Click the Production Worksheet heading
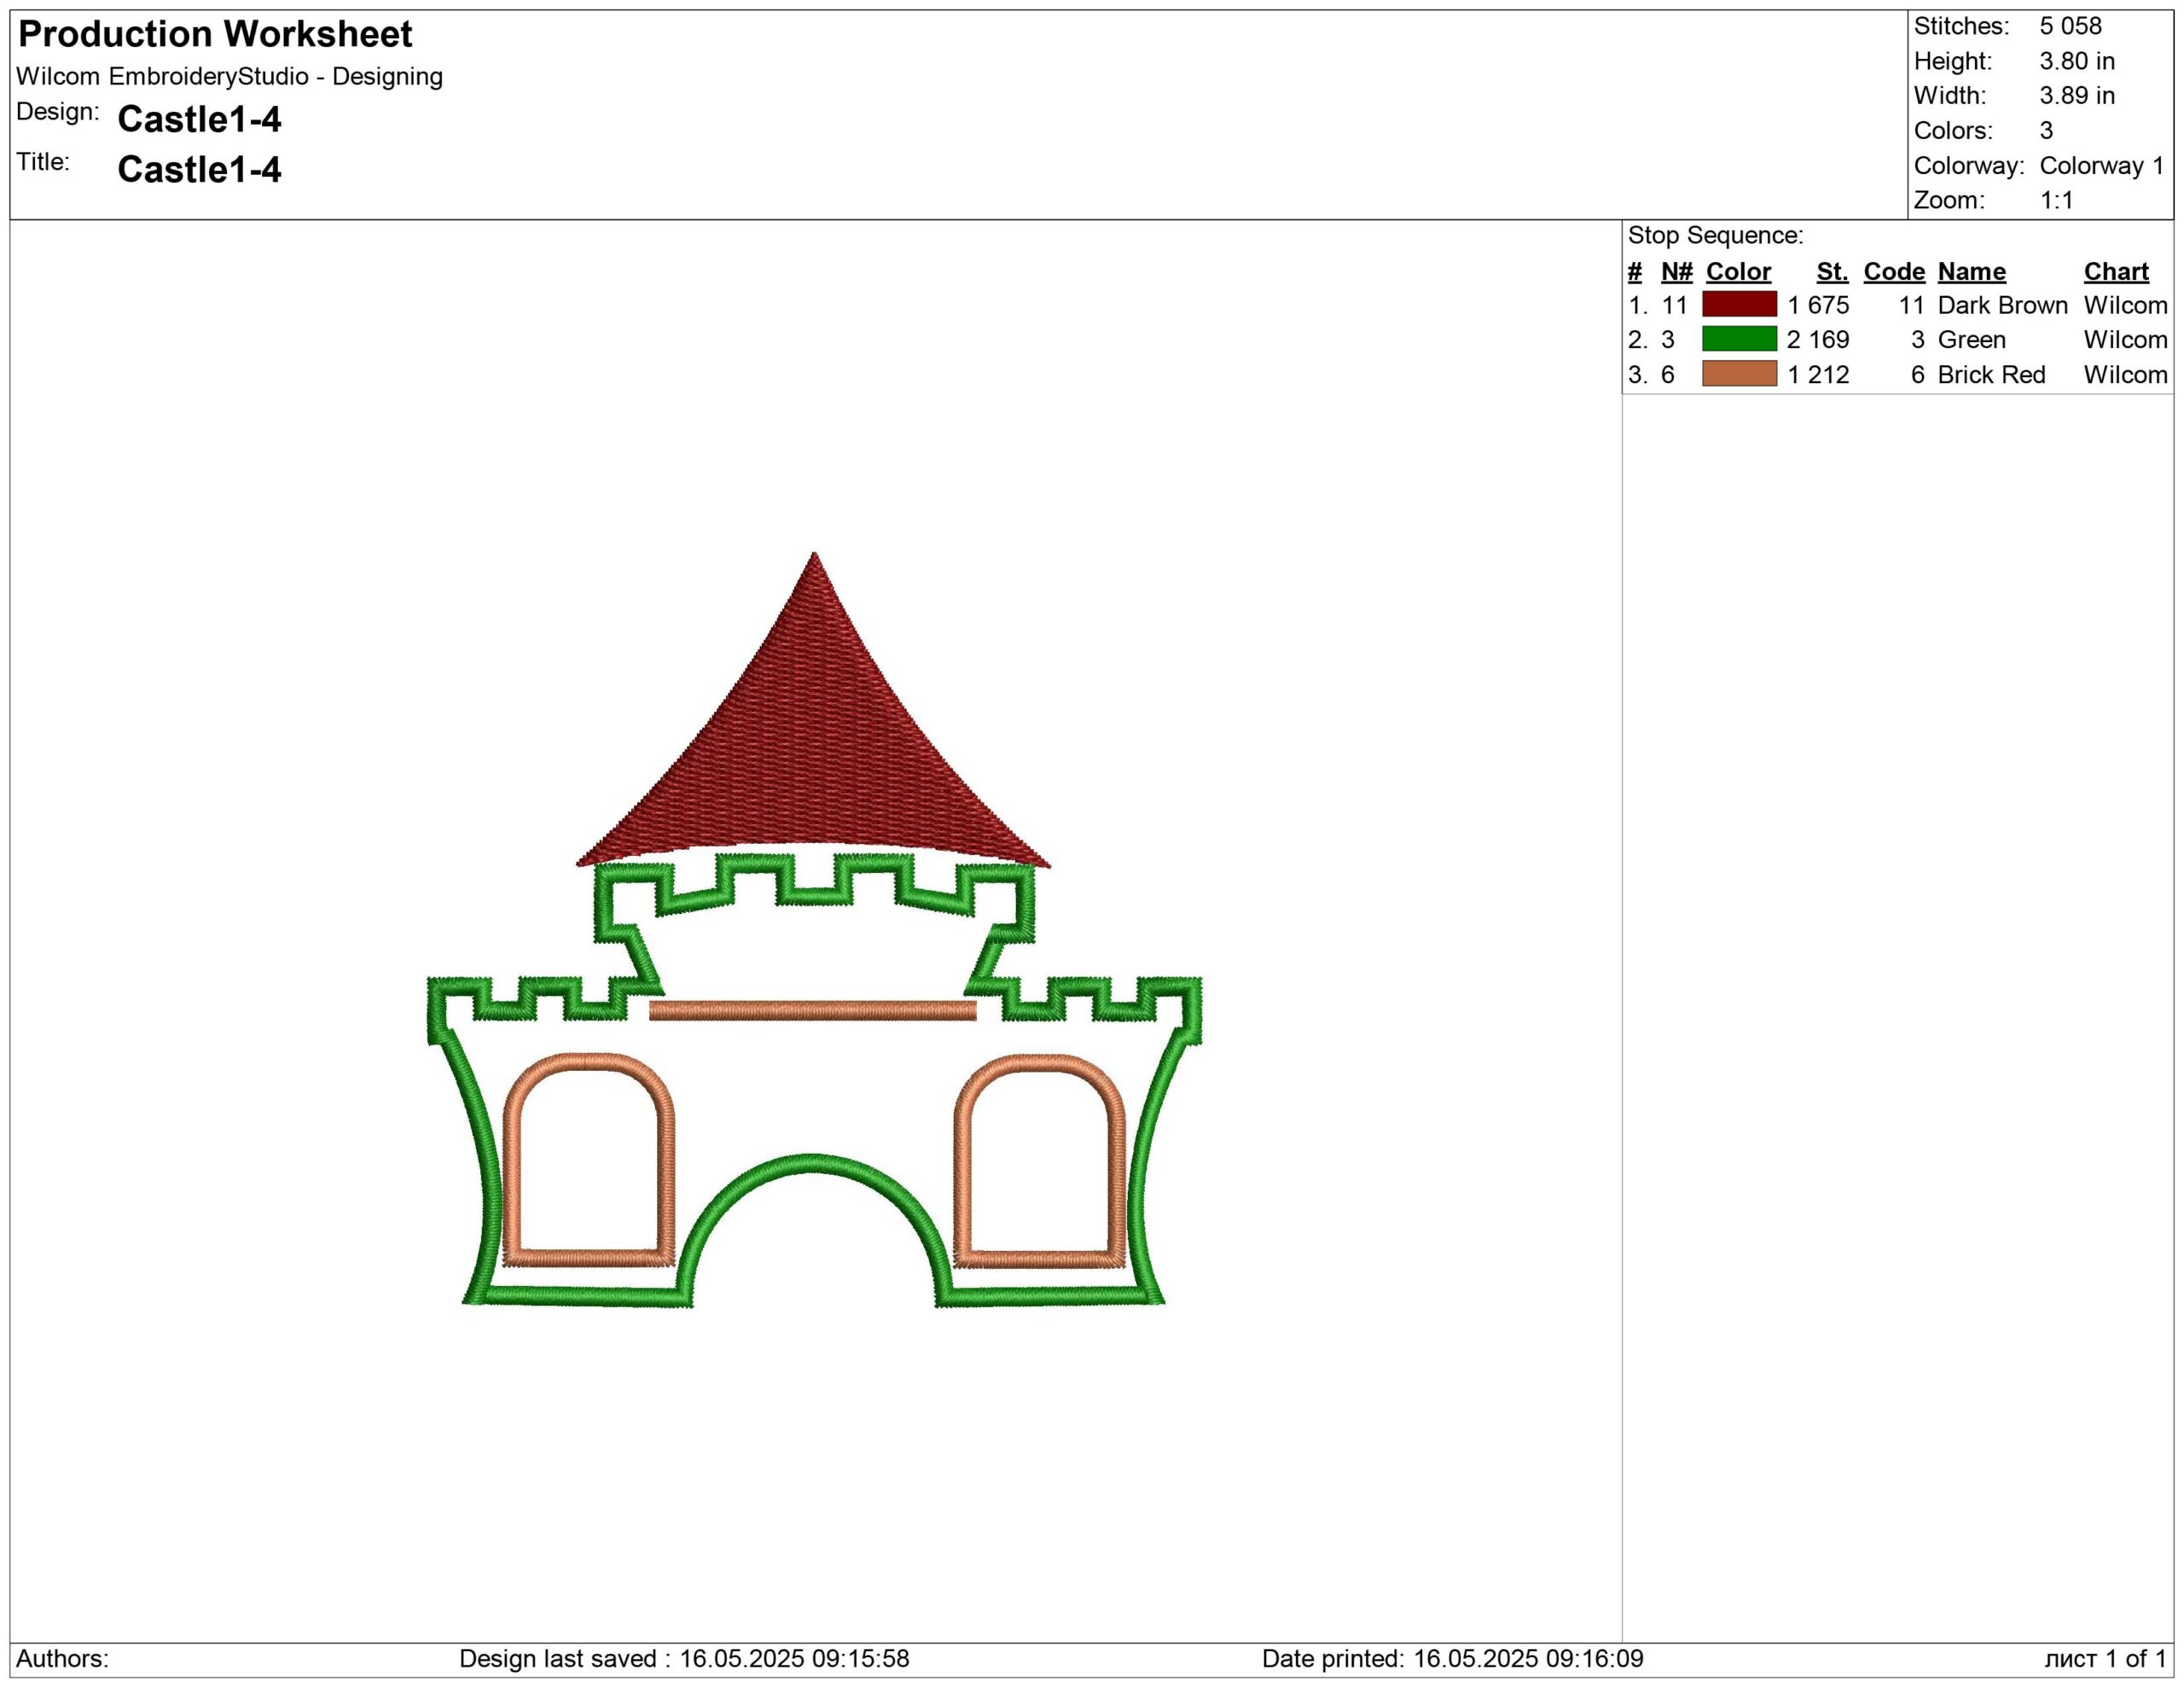This screenshot has height=1681, width=2184. coord(215,34)
